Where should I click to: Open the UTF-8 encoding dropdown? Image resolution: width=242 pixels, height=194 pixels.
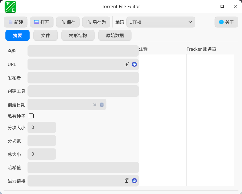click(x=161, y=22)
